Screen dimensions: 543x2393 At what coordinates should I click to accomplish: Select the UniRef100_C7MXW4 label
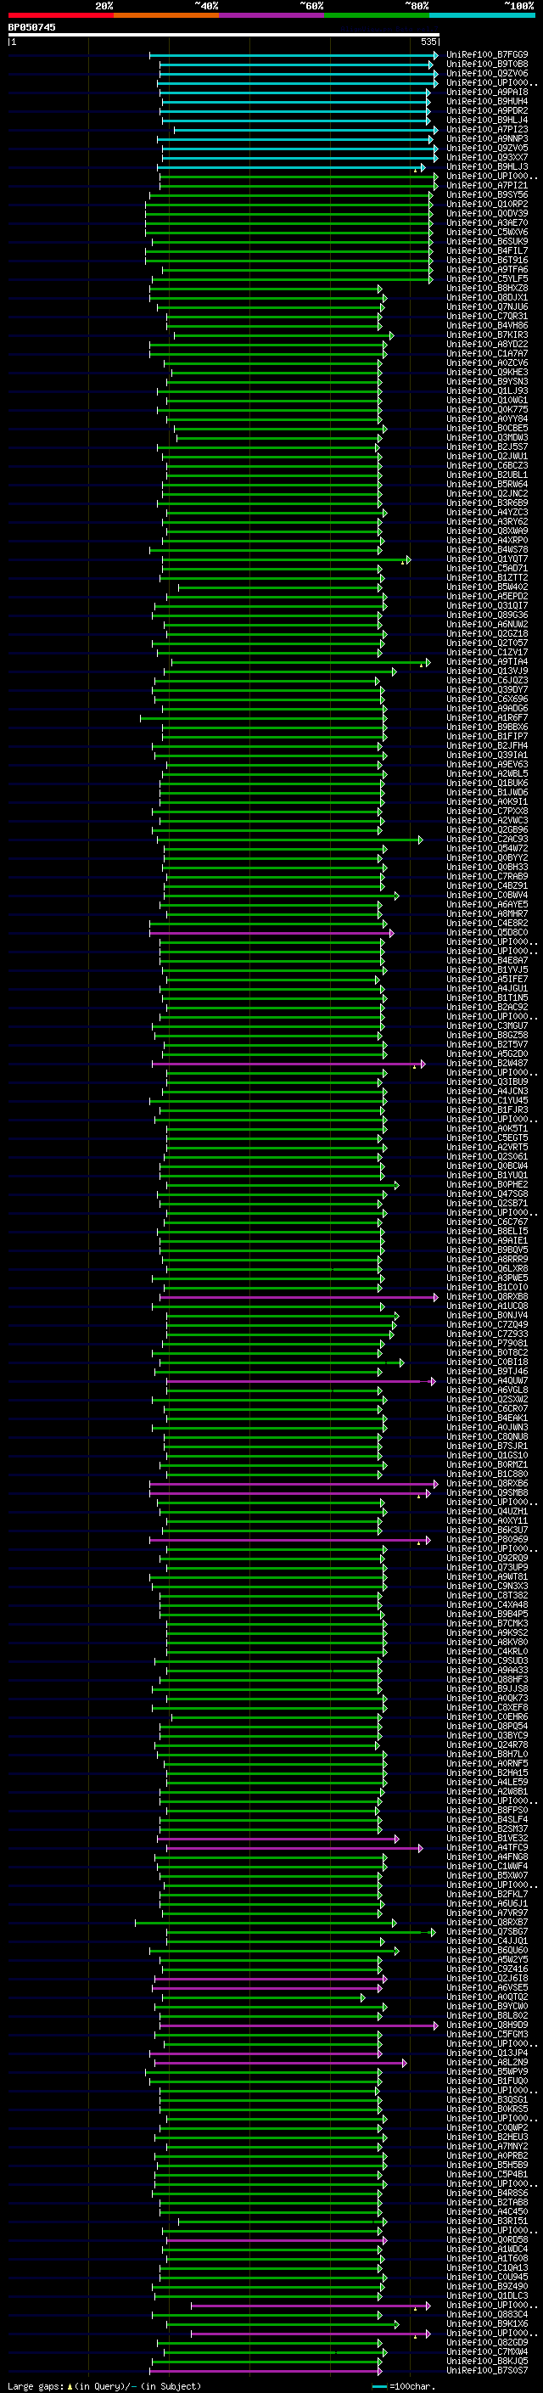[487, 2352]
